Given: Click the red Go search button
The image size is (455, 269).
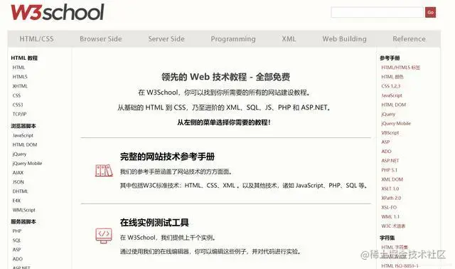Looking at the screenshot, I should (x=430, y=12).
